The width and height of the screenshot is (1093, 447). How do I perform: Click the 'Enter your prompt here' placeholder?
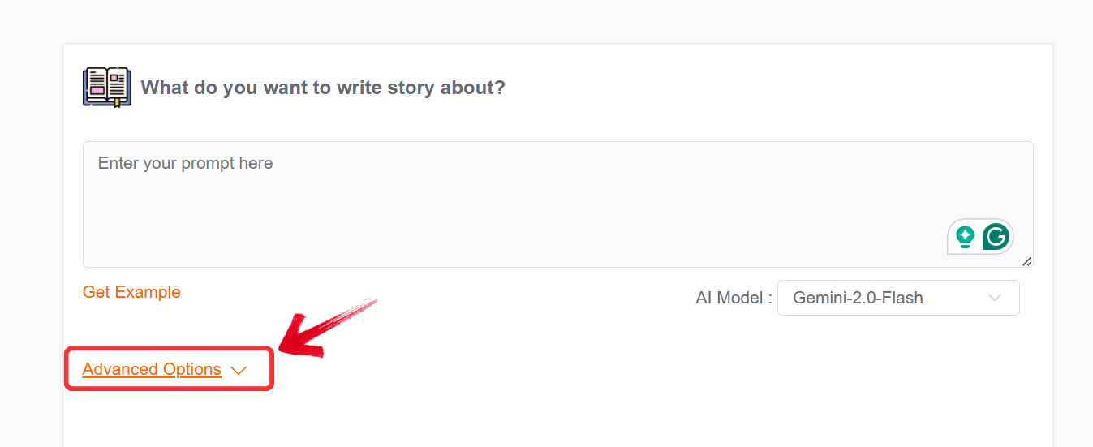pos(185,163)
